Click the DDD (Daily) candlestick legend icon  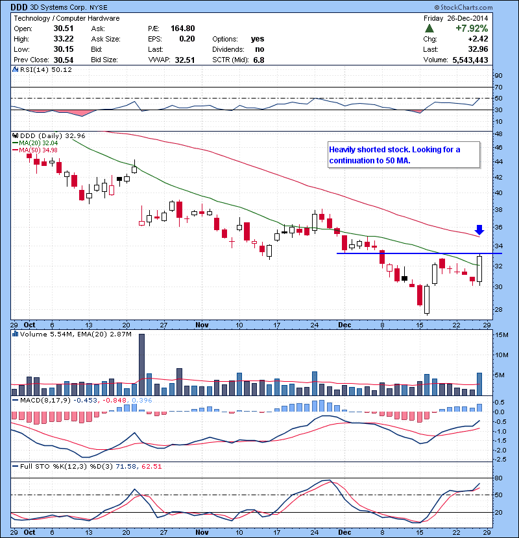(16, 135)
